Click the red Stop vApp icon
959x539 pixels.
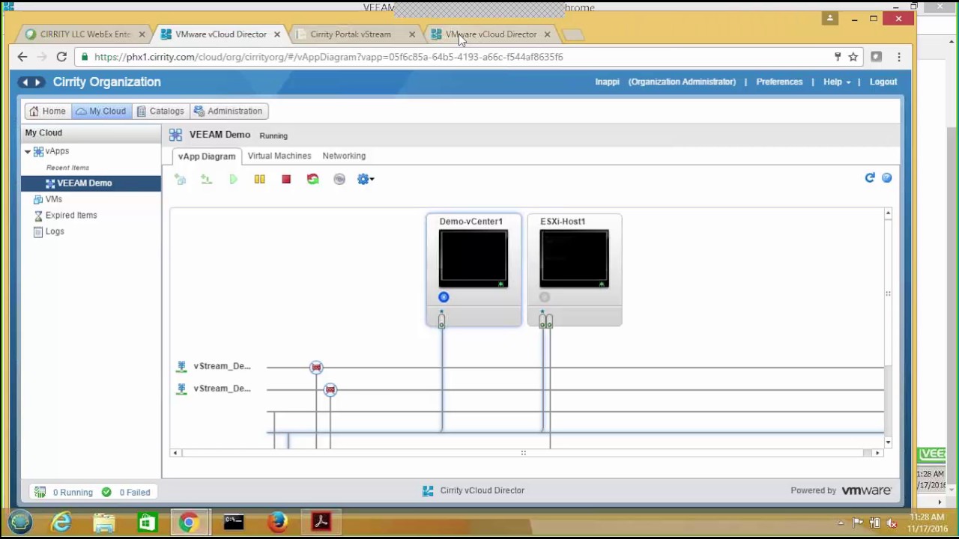click(x=286, y=179)
